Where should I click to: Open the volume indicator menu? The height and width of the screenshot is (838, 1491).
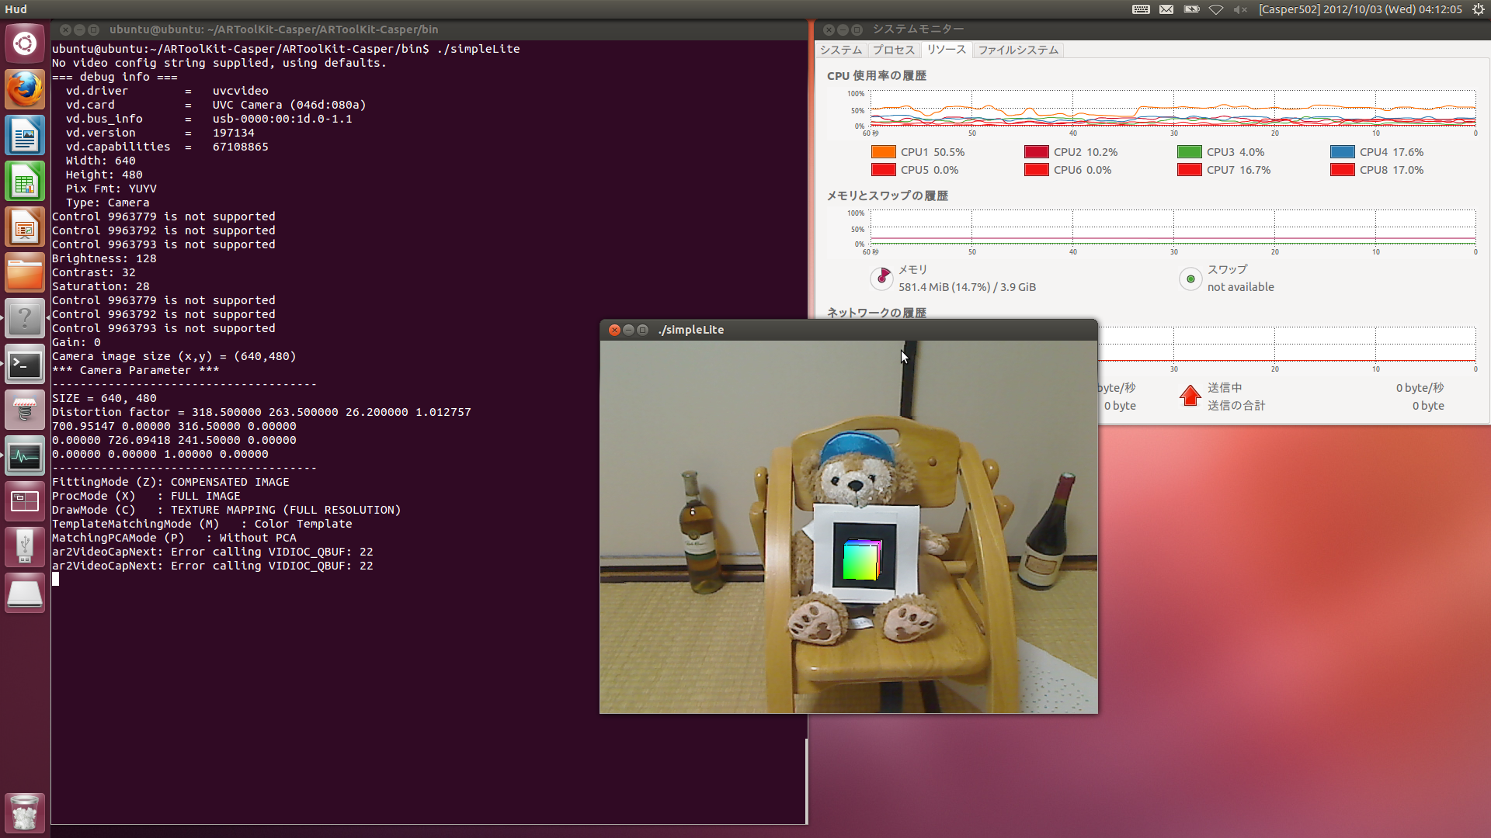click(1240, 9)
